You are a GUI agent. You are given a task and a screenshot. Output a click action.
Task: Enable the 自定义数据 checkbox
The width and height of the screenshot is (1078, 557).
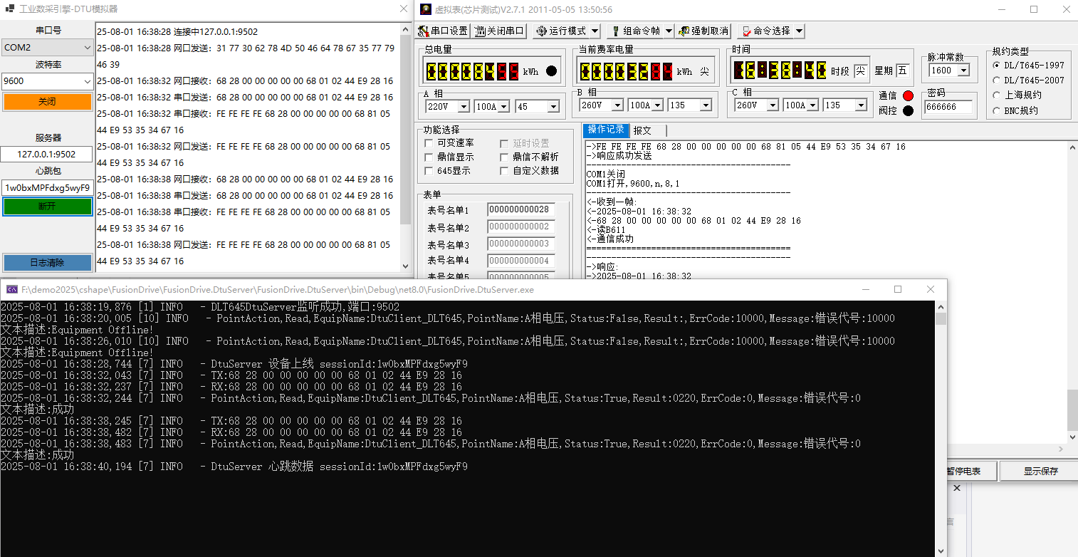[x=504, y=170]
